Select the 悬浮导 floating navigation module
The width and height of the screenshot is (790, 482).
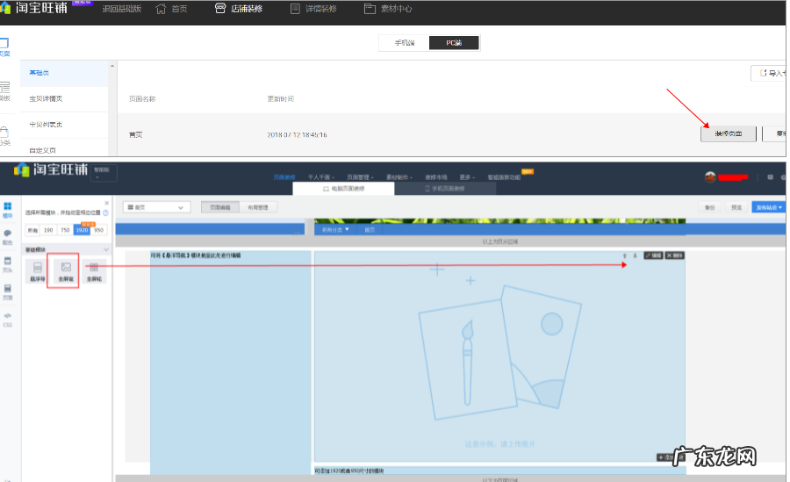(38, 270)
